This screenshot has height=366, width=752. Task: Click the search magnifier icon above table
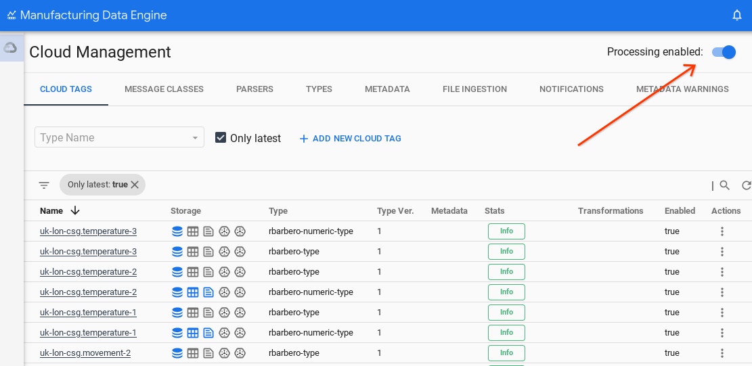(724, 185)
